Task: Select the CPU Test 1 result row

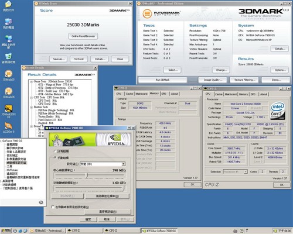Action: [47, 101]
